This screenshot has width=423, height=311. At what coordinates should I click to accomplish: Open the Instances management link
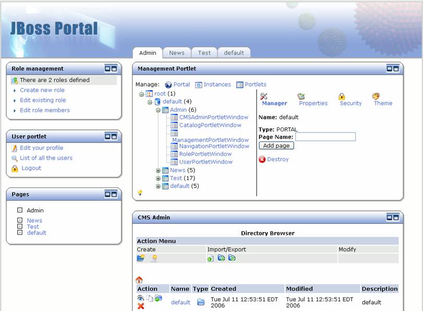click(217, 85)
